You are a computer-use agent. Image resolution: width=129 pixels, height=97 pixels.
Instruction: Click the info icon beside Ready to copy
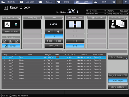6,8
